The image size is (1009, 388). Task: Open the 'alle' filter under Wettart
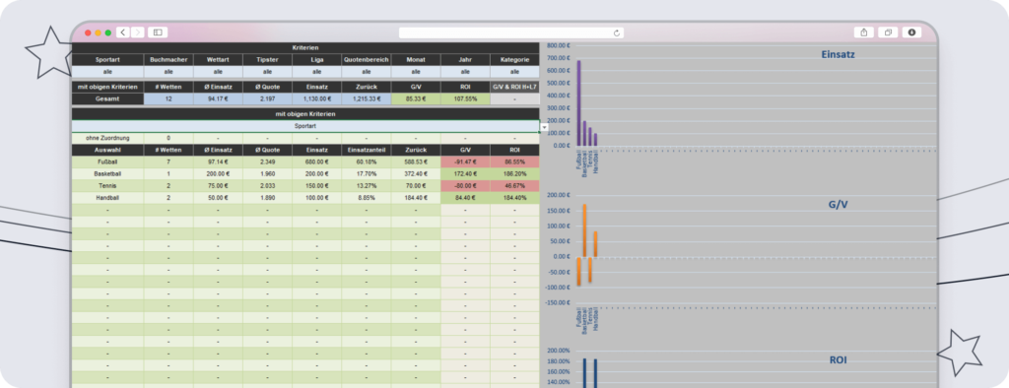tap(218, 72)
